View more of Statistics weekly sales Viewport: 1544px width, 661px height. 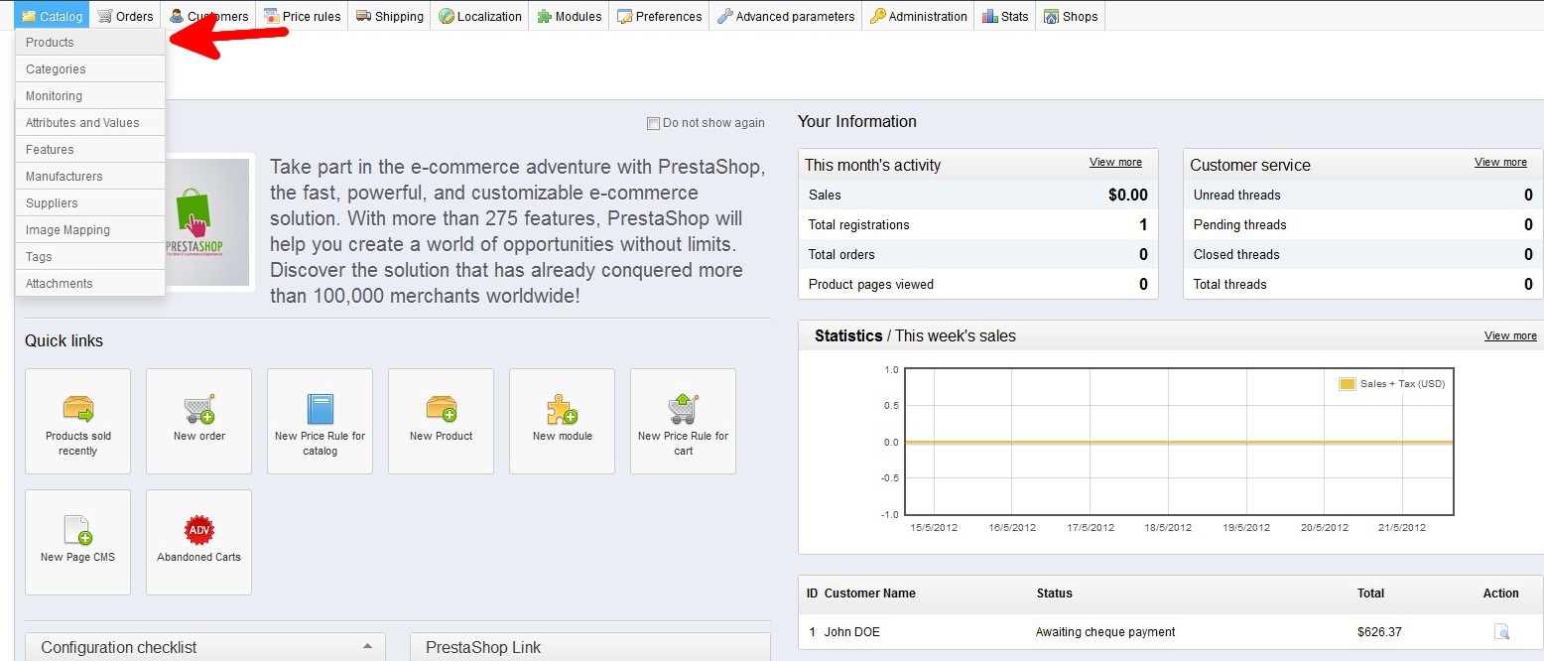click(x=1510, y=335)
